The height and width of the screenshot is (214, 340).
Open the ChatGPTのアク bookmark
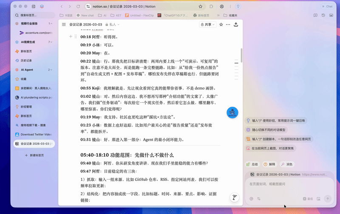(173, 15)
